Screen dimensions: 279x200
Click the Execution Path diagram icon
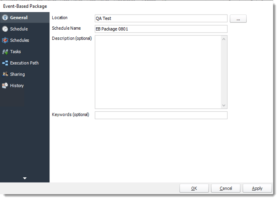point(5,63)
